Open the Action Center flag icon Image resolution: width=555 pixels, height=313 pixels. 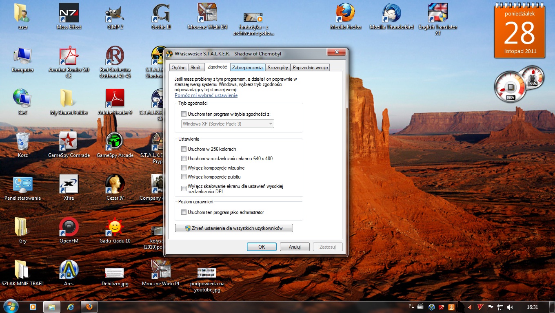pos(491,307)
